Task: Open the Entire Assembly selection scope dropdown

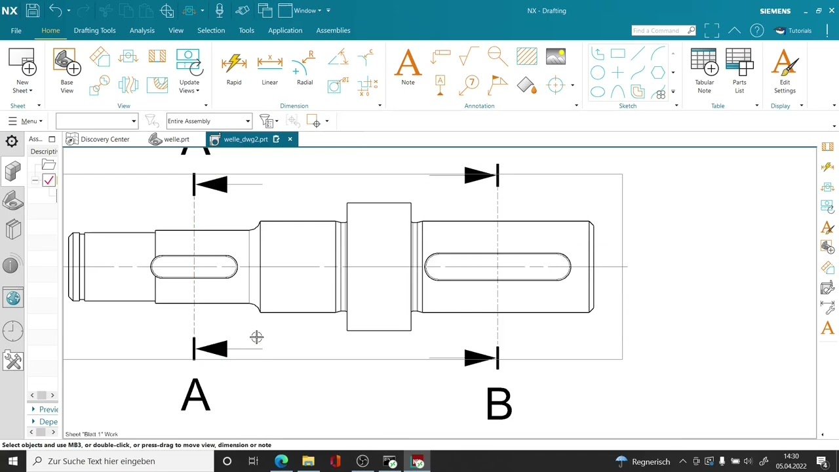Action: coord(208,121)
